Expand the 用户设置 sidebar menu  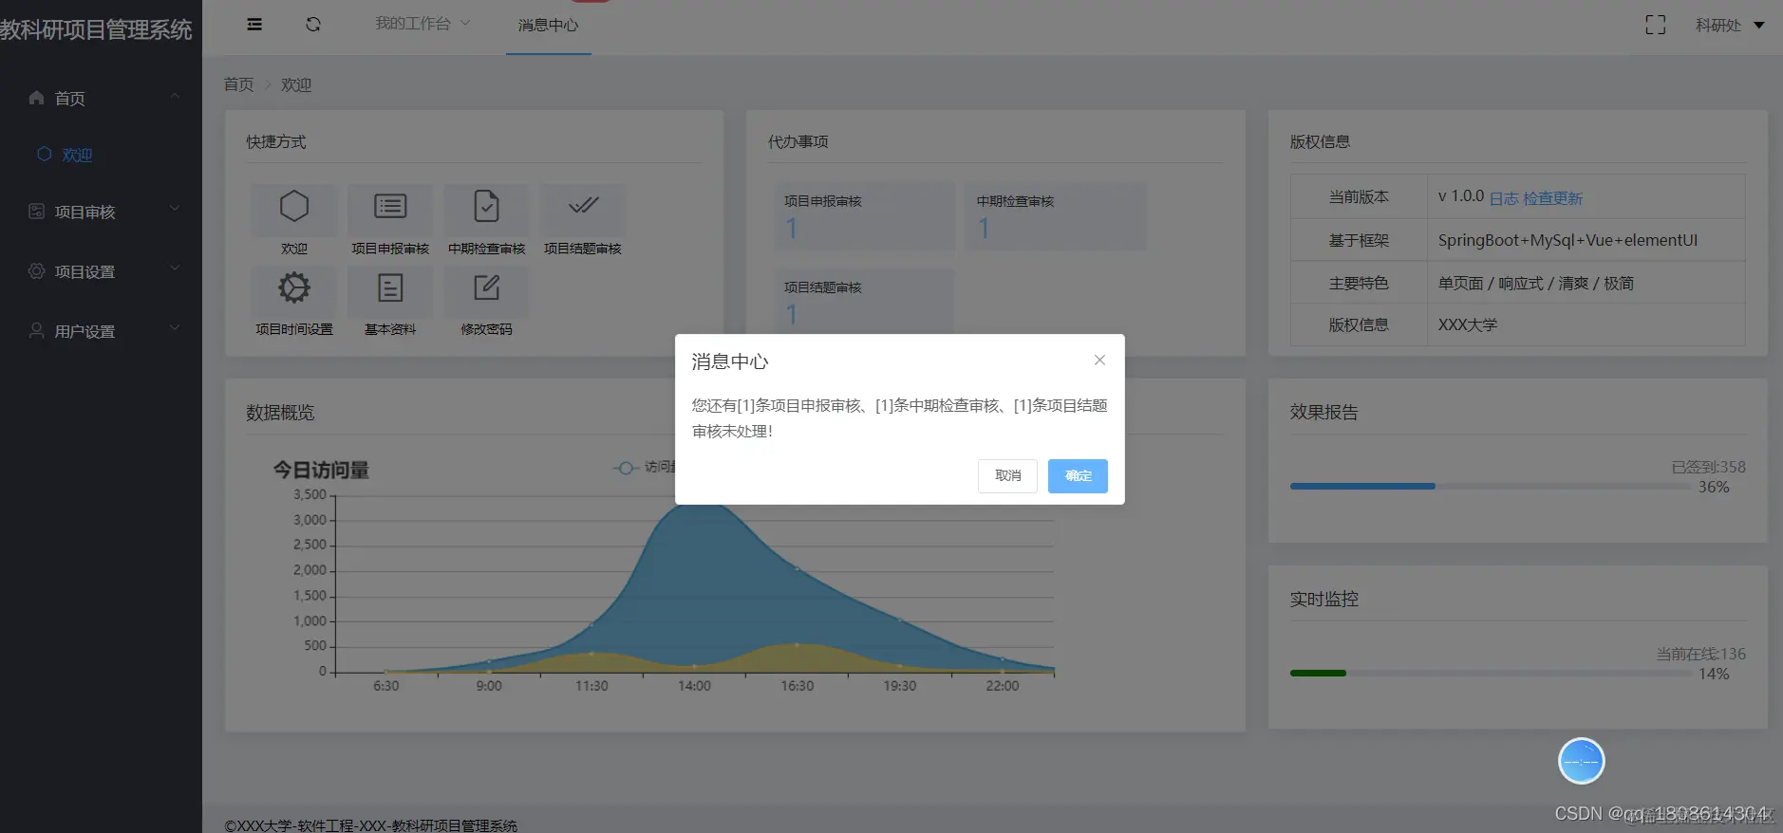click(101, 331)
